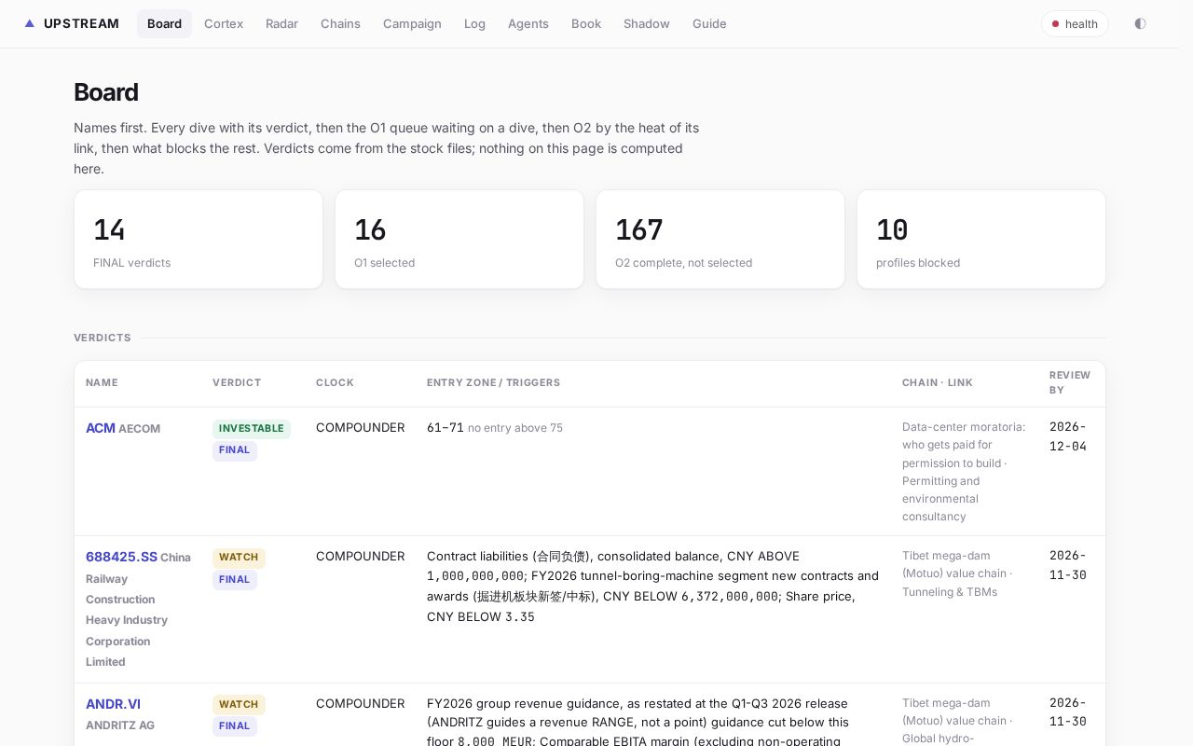The width and height of the screenshot is (1193, 746).
Task: Click the FINAL badge in 688425.SS row
Action: 235,579
